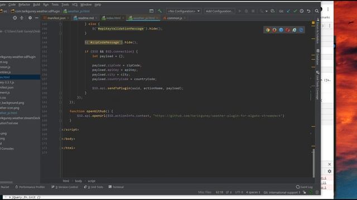Screen dimensions: 357x200
Task: Open project panel settings gear
Action: coord(30,18)
